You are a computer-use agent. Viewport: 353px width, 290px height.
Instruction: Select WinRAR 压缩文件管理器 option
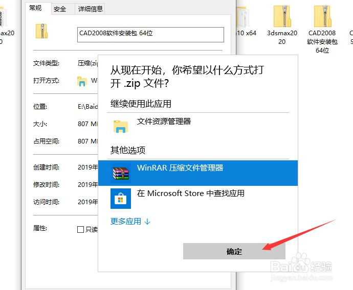198,173
